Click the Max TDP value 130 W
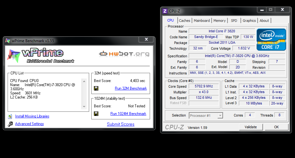The height and width of the screenshot is (158, 295). (248, 37)
